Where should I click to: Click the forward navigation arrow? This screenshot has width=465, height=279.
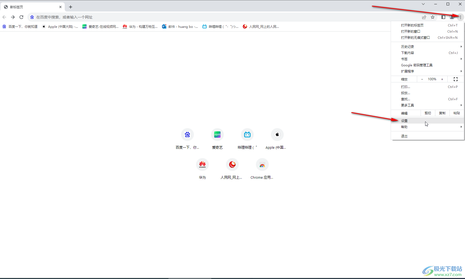[x=13, y=17]
